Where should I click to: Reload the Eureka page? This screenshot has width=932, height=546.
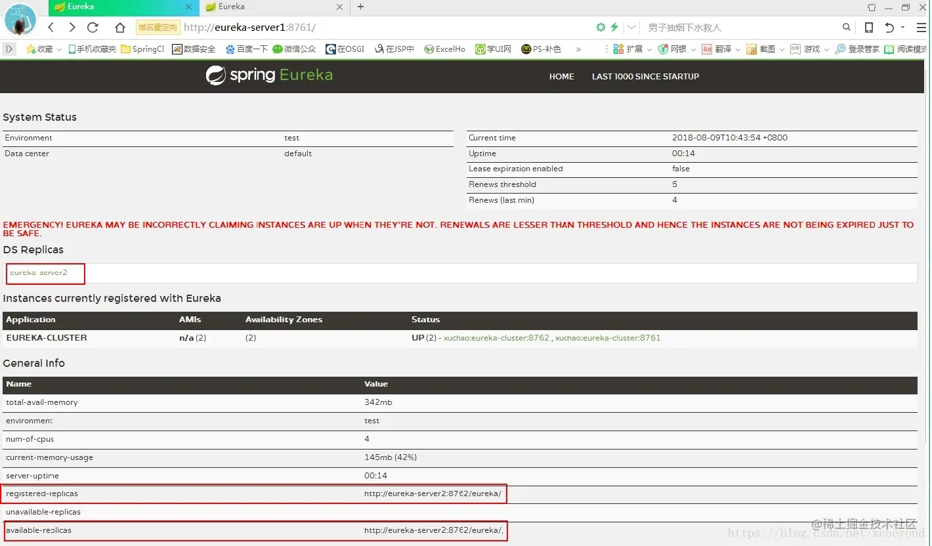93,28
